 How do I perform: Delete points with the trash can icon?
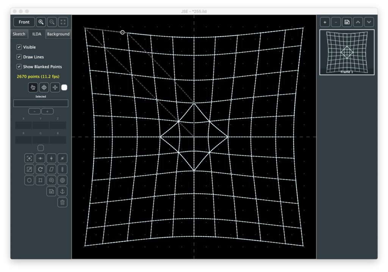pyautogui.click(x=63, y=202)
